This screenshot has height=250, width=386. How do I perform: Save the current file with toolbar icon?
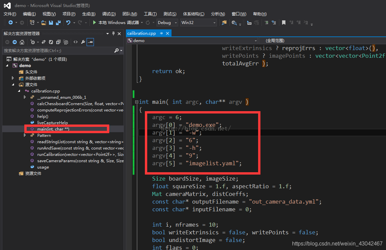51,23
